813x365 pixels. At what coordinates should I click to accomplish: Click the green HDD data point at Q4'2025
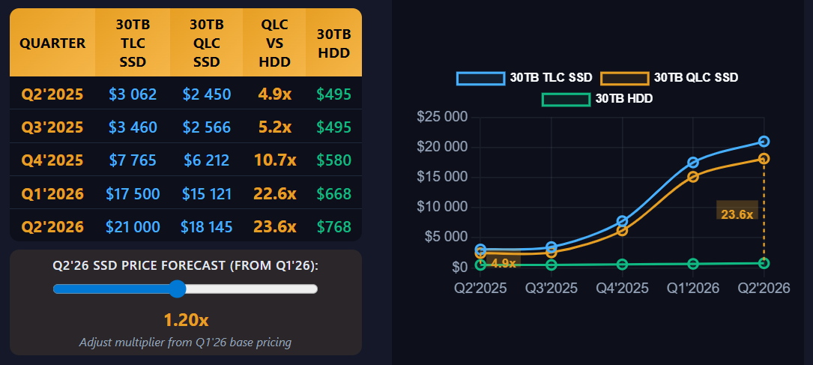(622, 265)
